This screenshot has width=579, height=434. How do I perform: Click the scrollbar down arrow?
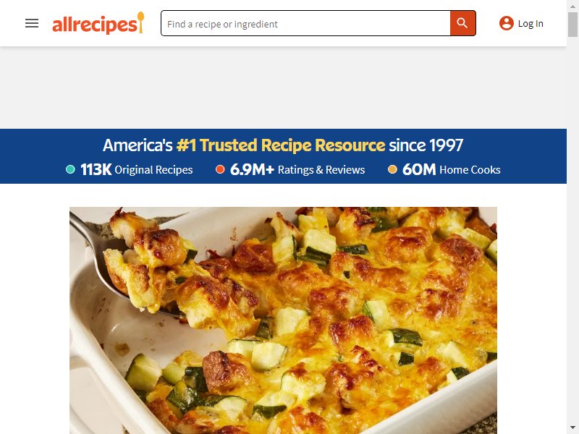572,428
